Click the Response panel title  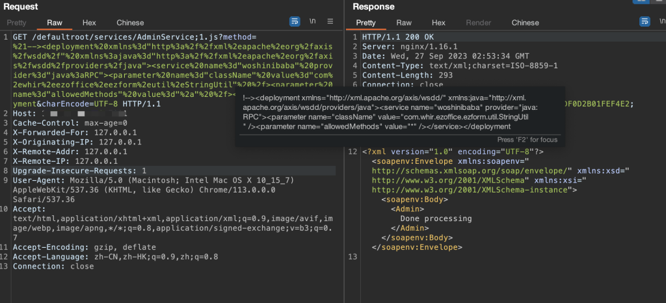point(373,7)
